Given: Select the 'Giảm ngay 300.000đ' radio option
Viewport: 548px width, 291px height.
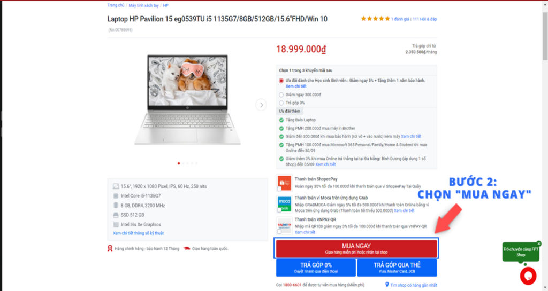Looking at the screenshot, I should point(281,95).
